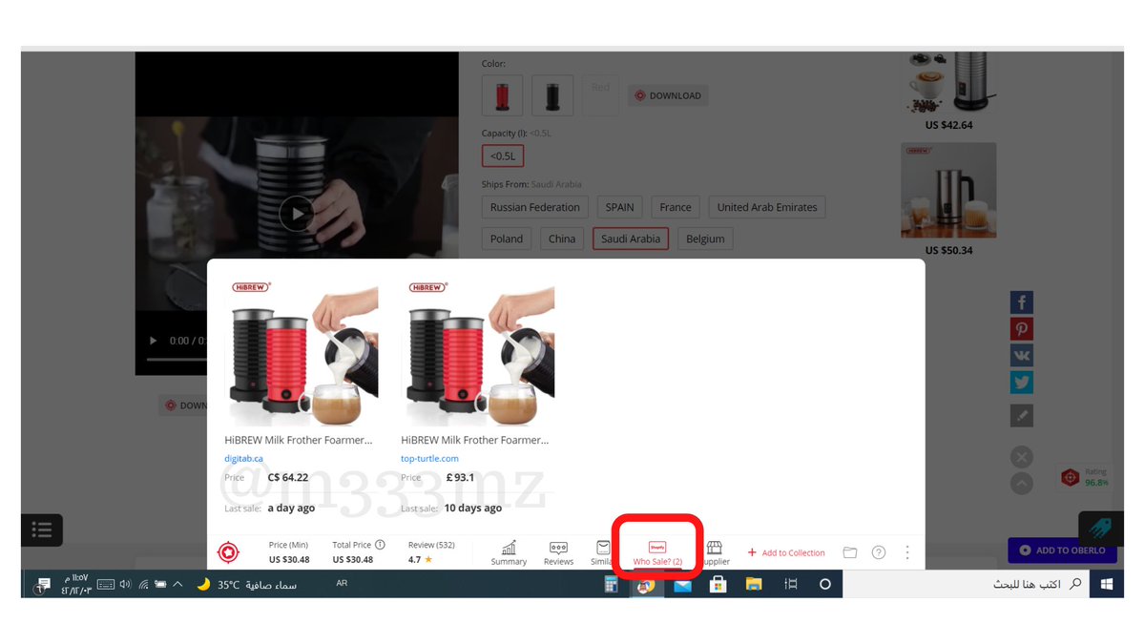Open the AliHunter target logo in the toolbar

click(228, 551)
